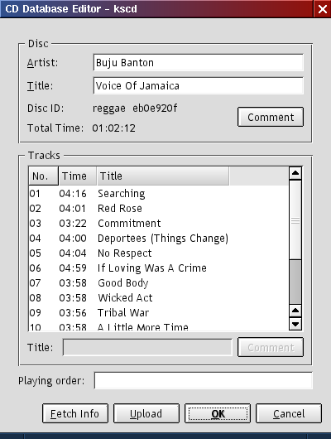The width and height of the screenshot is (331, 439).
Task: Cancel the database editor dialog
Action: (x=289, y=413)
